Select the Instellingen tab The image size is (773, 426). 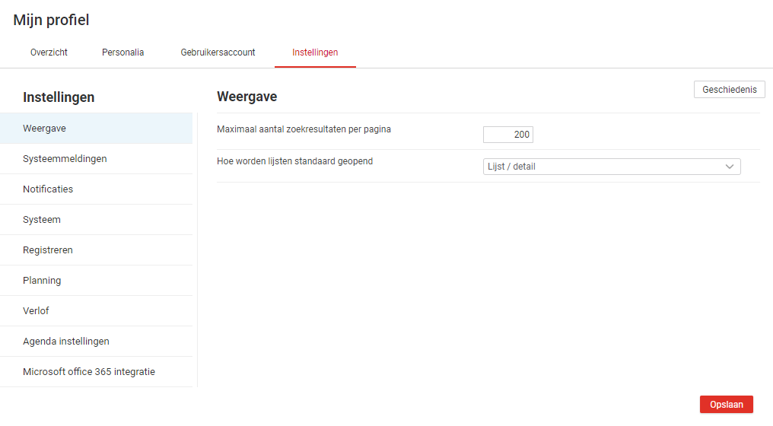[x=315, y=52]
